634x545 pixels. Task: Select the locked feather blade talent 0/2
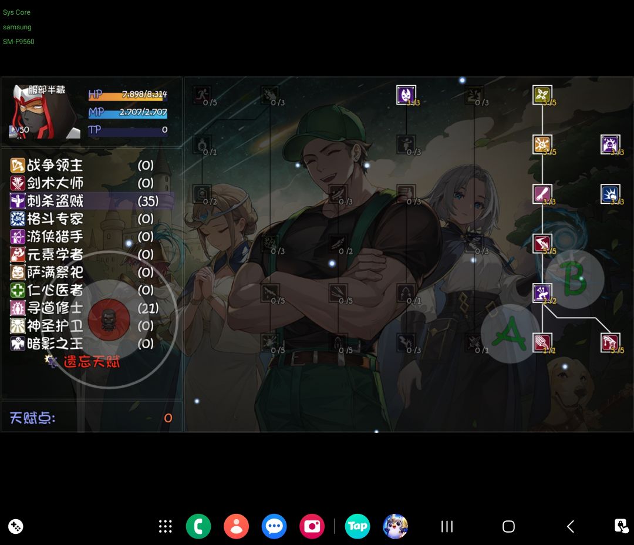click(338, 244)
